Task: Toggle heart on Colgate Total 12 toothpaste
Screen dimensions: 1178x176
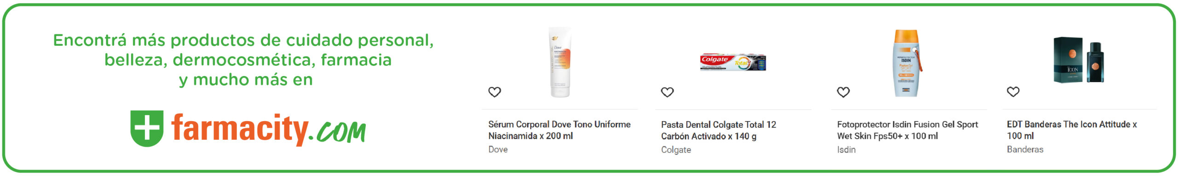Action: click(x=667, y=92)
